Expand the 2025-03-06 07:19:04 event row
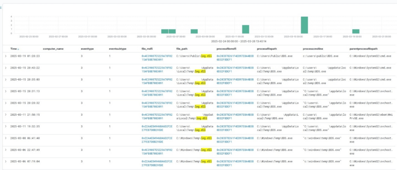This screenshot has width=397, height=170. pos(6,161)
